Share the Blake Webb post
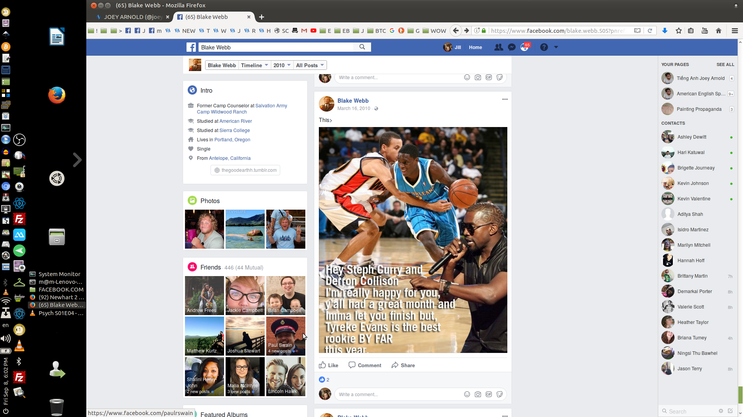Viewport: 743px width, 417px height. coord(403,365)
